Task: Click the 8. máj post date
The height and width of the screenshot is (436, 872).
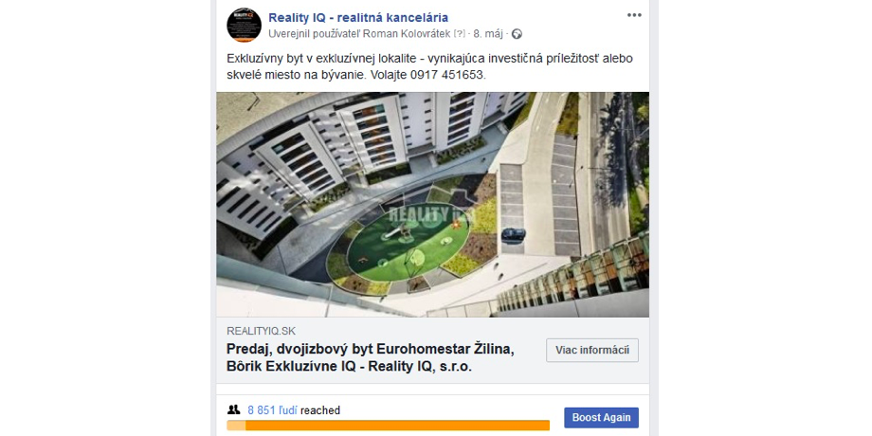Action: [488, 34]
